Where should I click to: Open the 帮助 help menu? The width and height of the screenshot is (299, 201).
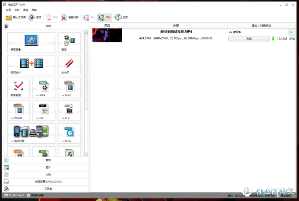(34, 10)
